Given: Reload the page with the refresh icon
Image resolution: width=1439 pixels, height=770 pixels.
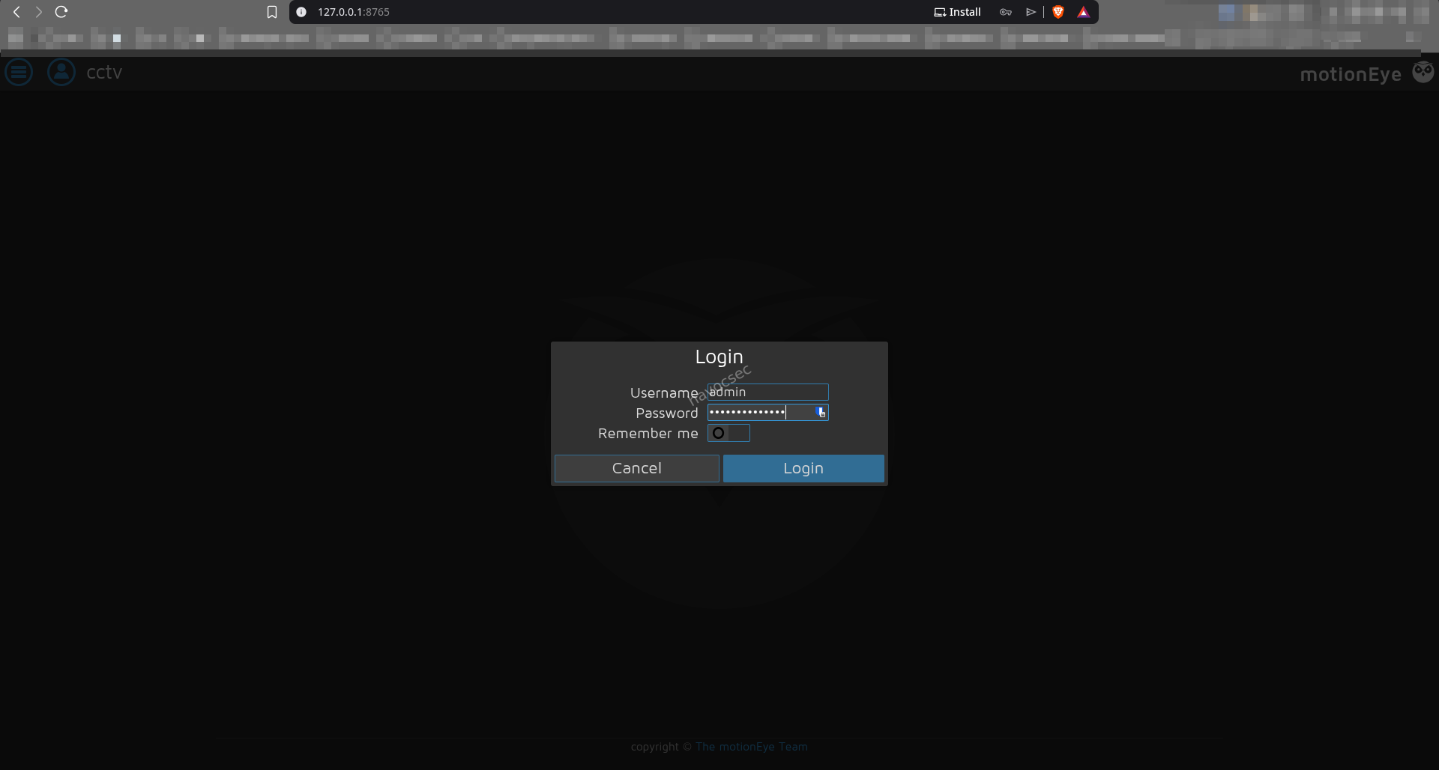Looking at the screenshot, I should (61, 12).
